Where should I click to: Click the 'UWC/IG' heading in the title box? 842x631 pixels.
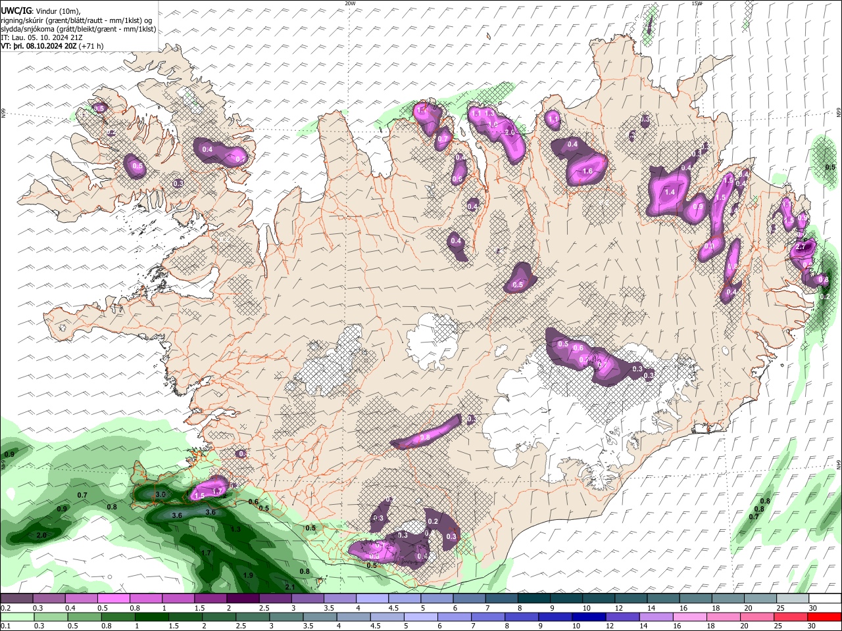coord(16,11)
